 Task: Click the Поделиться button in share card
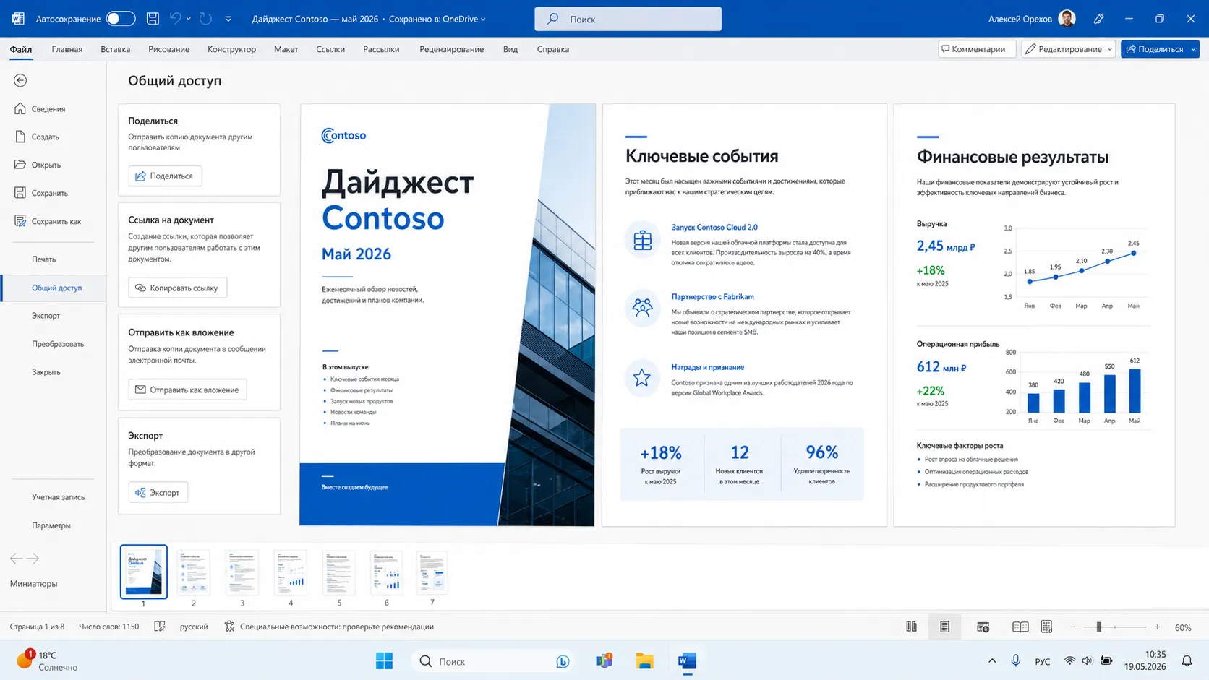tap(166, 176)
